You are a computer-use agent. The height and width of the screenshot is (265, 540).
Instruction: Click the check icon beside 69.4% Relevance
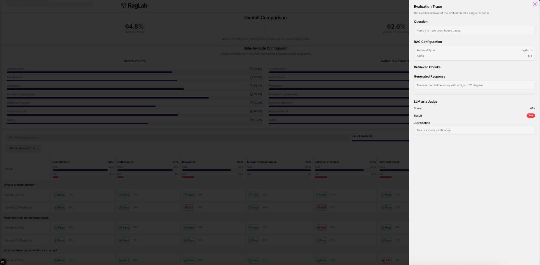pyautogui.click(x=251, y=86)
